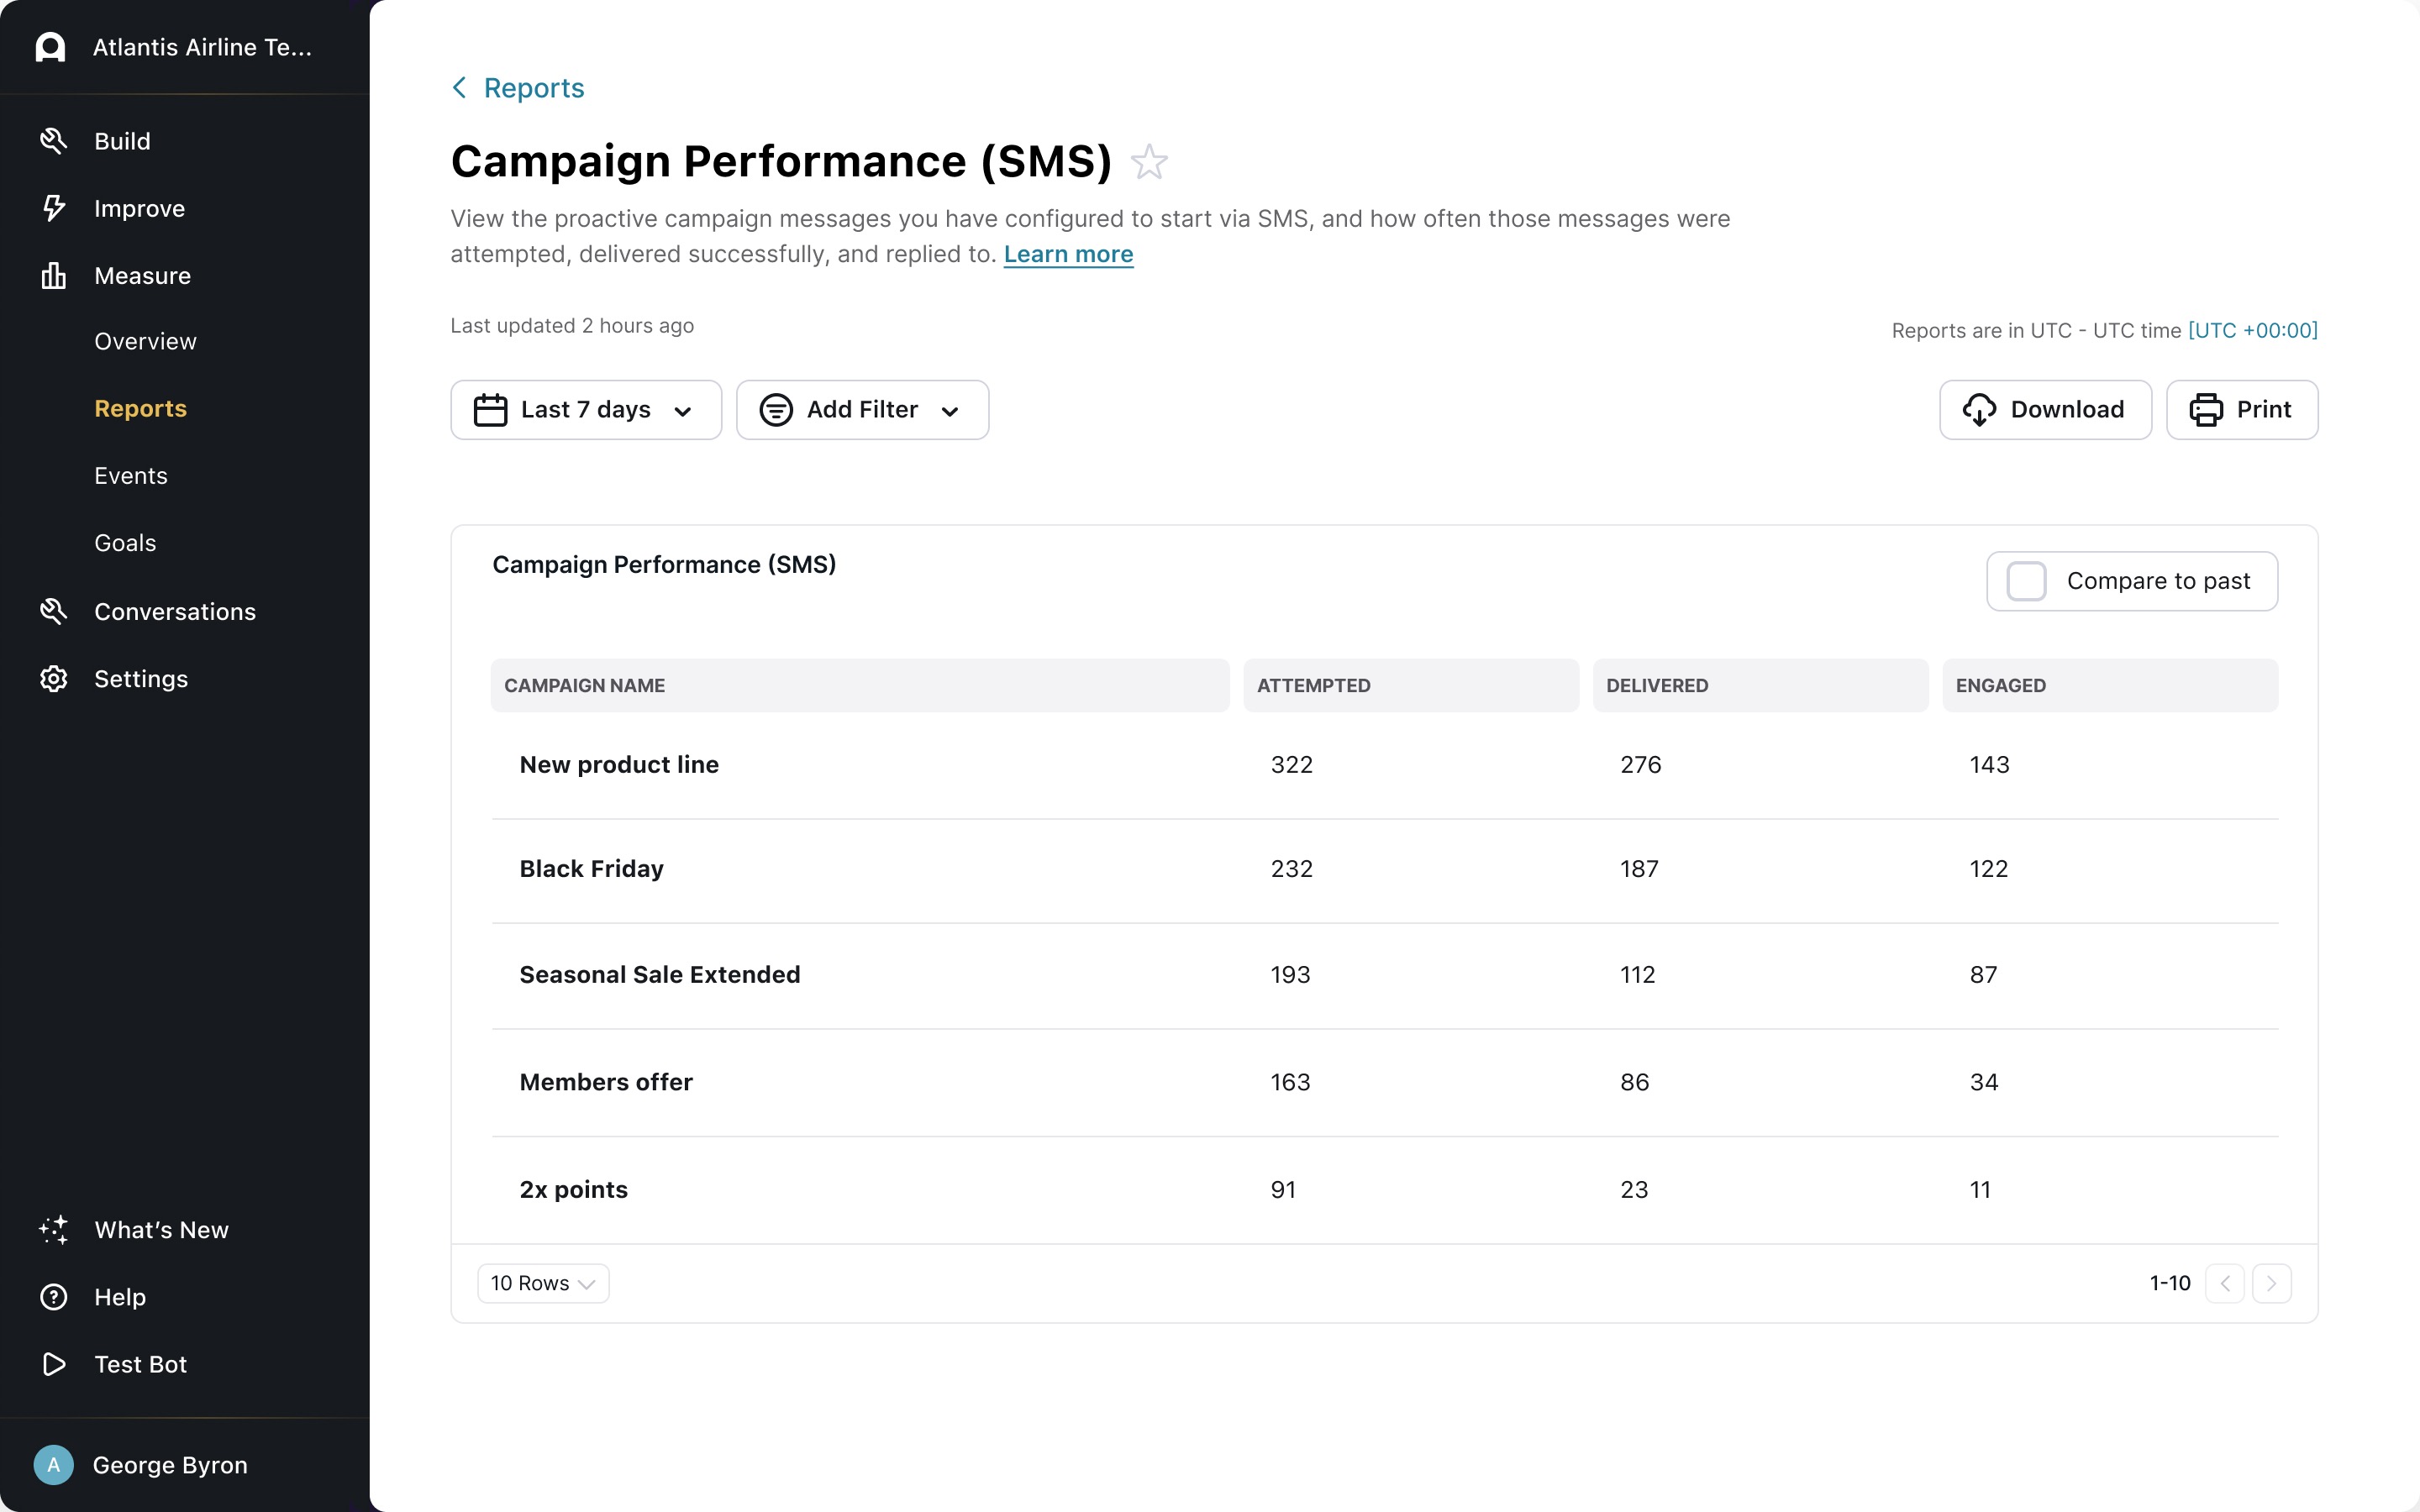
Task: Click the Settings gear icon in the sidebar
Action: [53, 679]
